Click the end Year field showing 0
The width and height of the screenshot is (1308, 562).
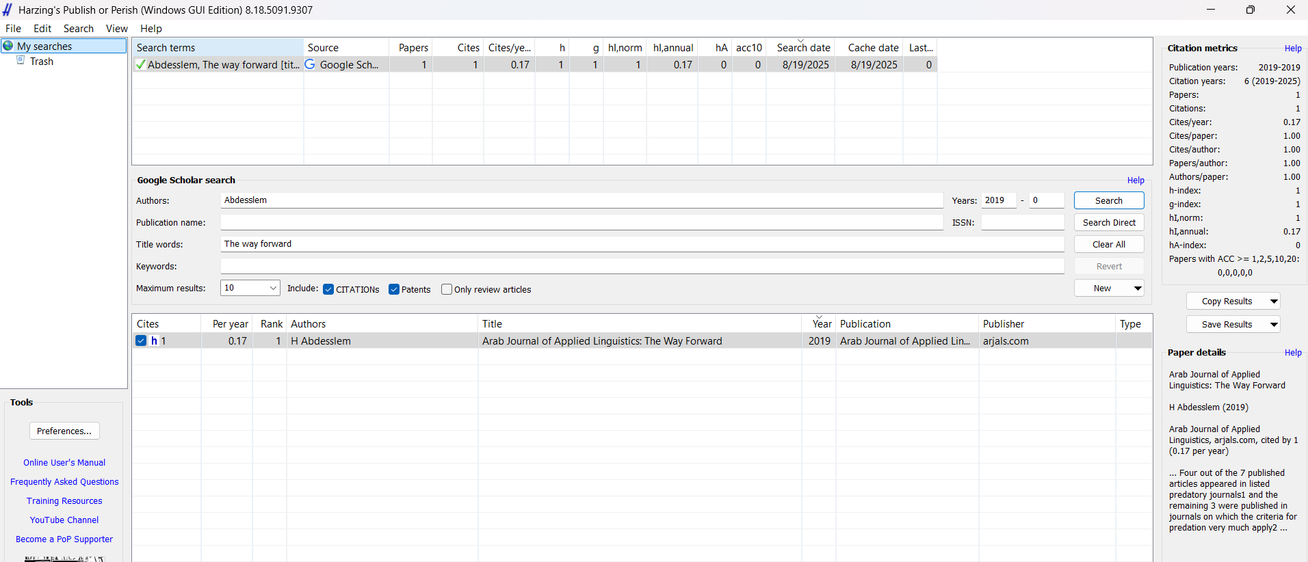click(x=1047, y=200)
